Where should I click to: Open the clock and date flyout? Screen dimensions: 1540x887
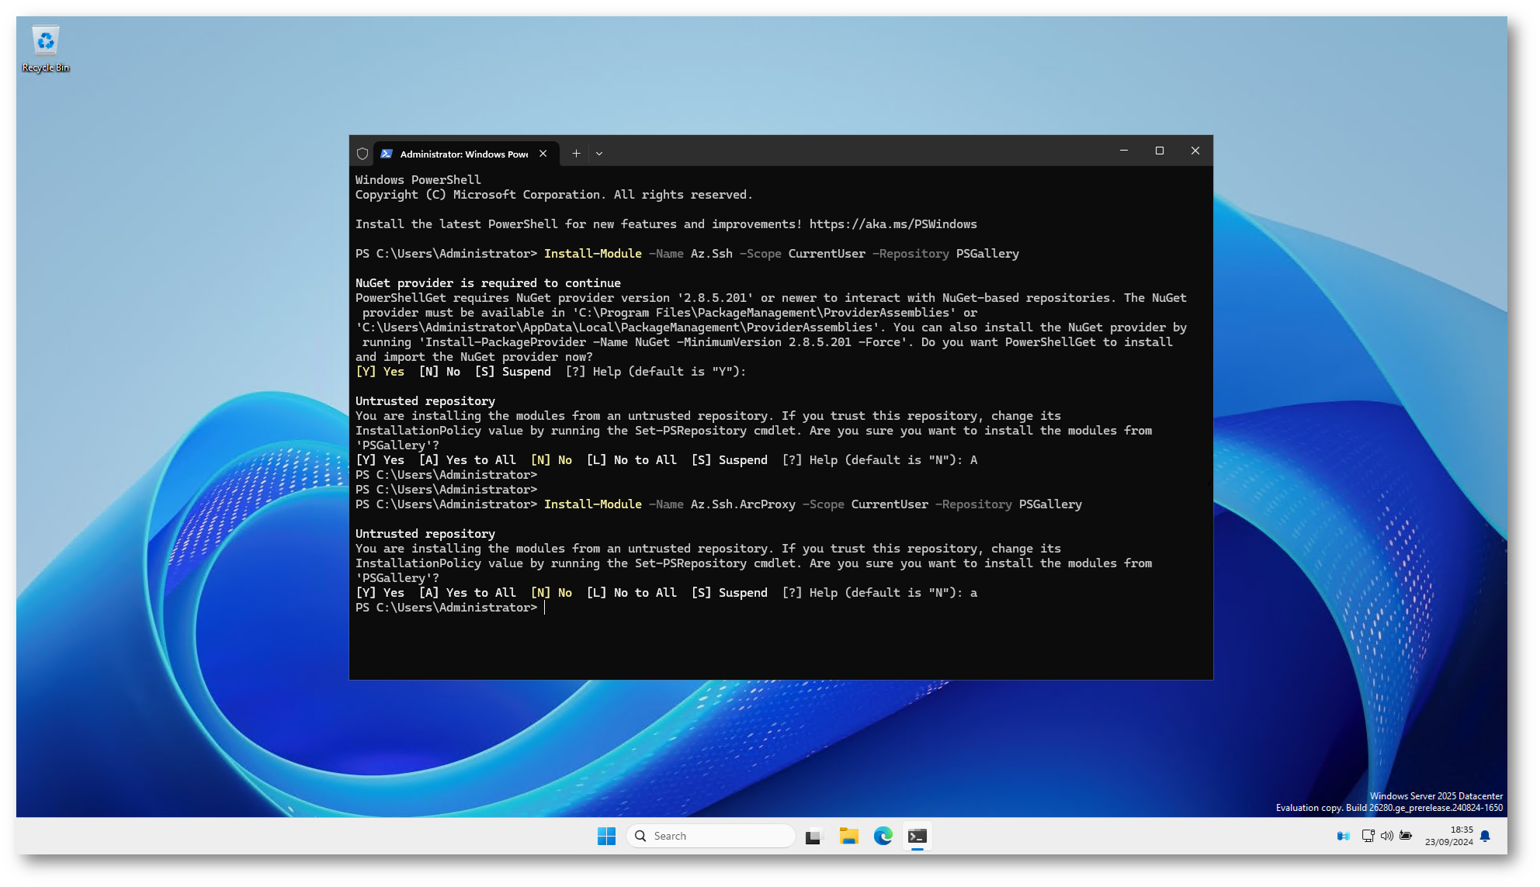click(1448, 836)
